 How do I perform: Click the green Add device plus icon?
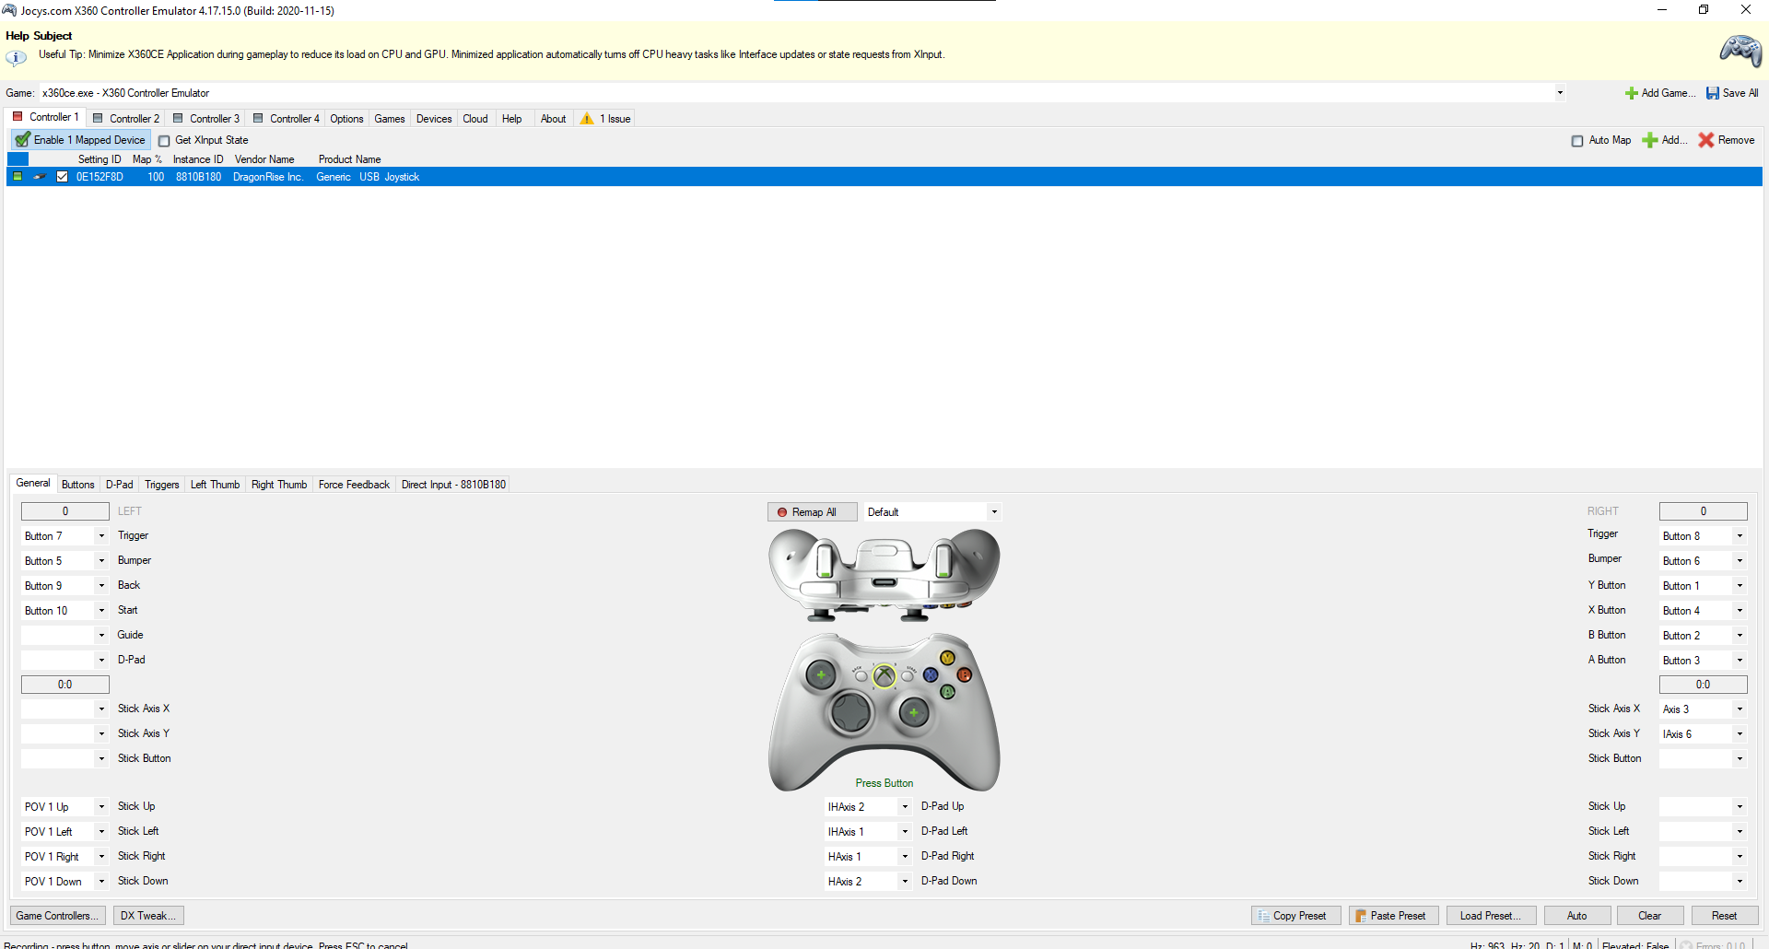pos(1650,140)
